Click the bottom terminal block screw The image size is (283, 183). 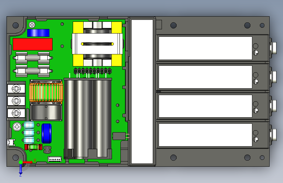coord(16,113)
